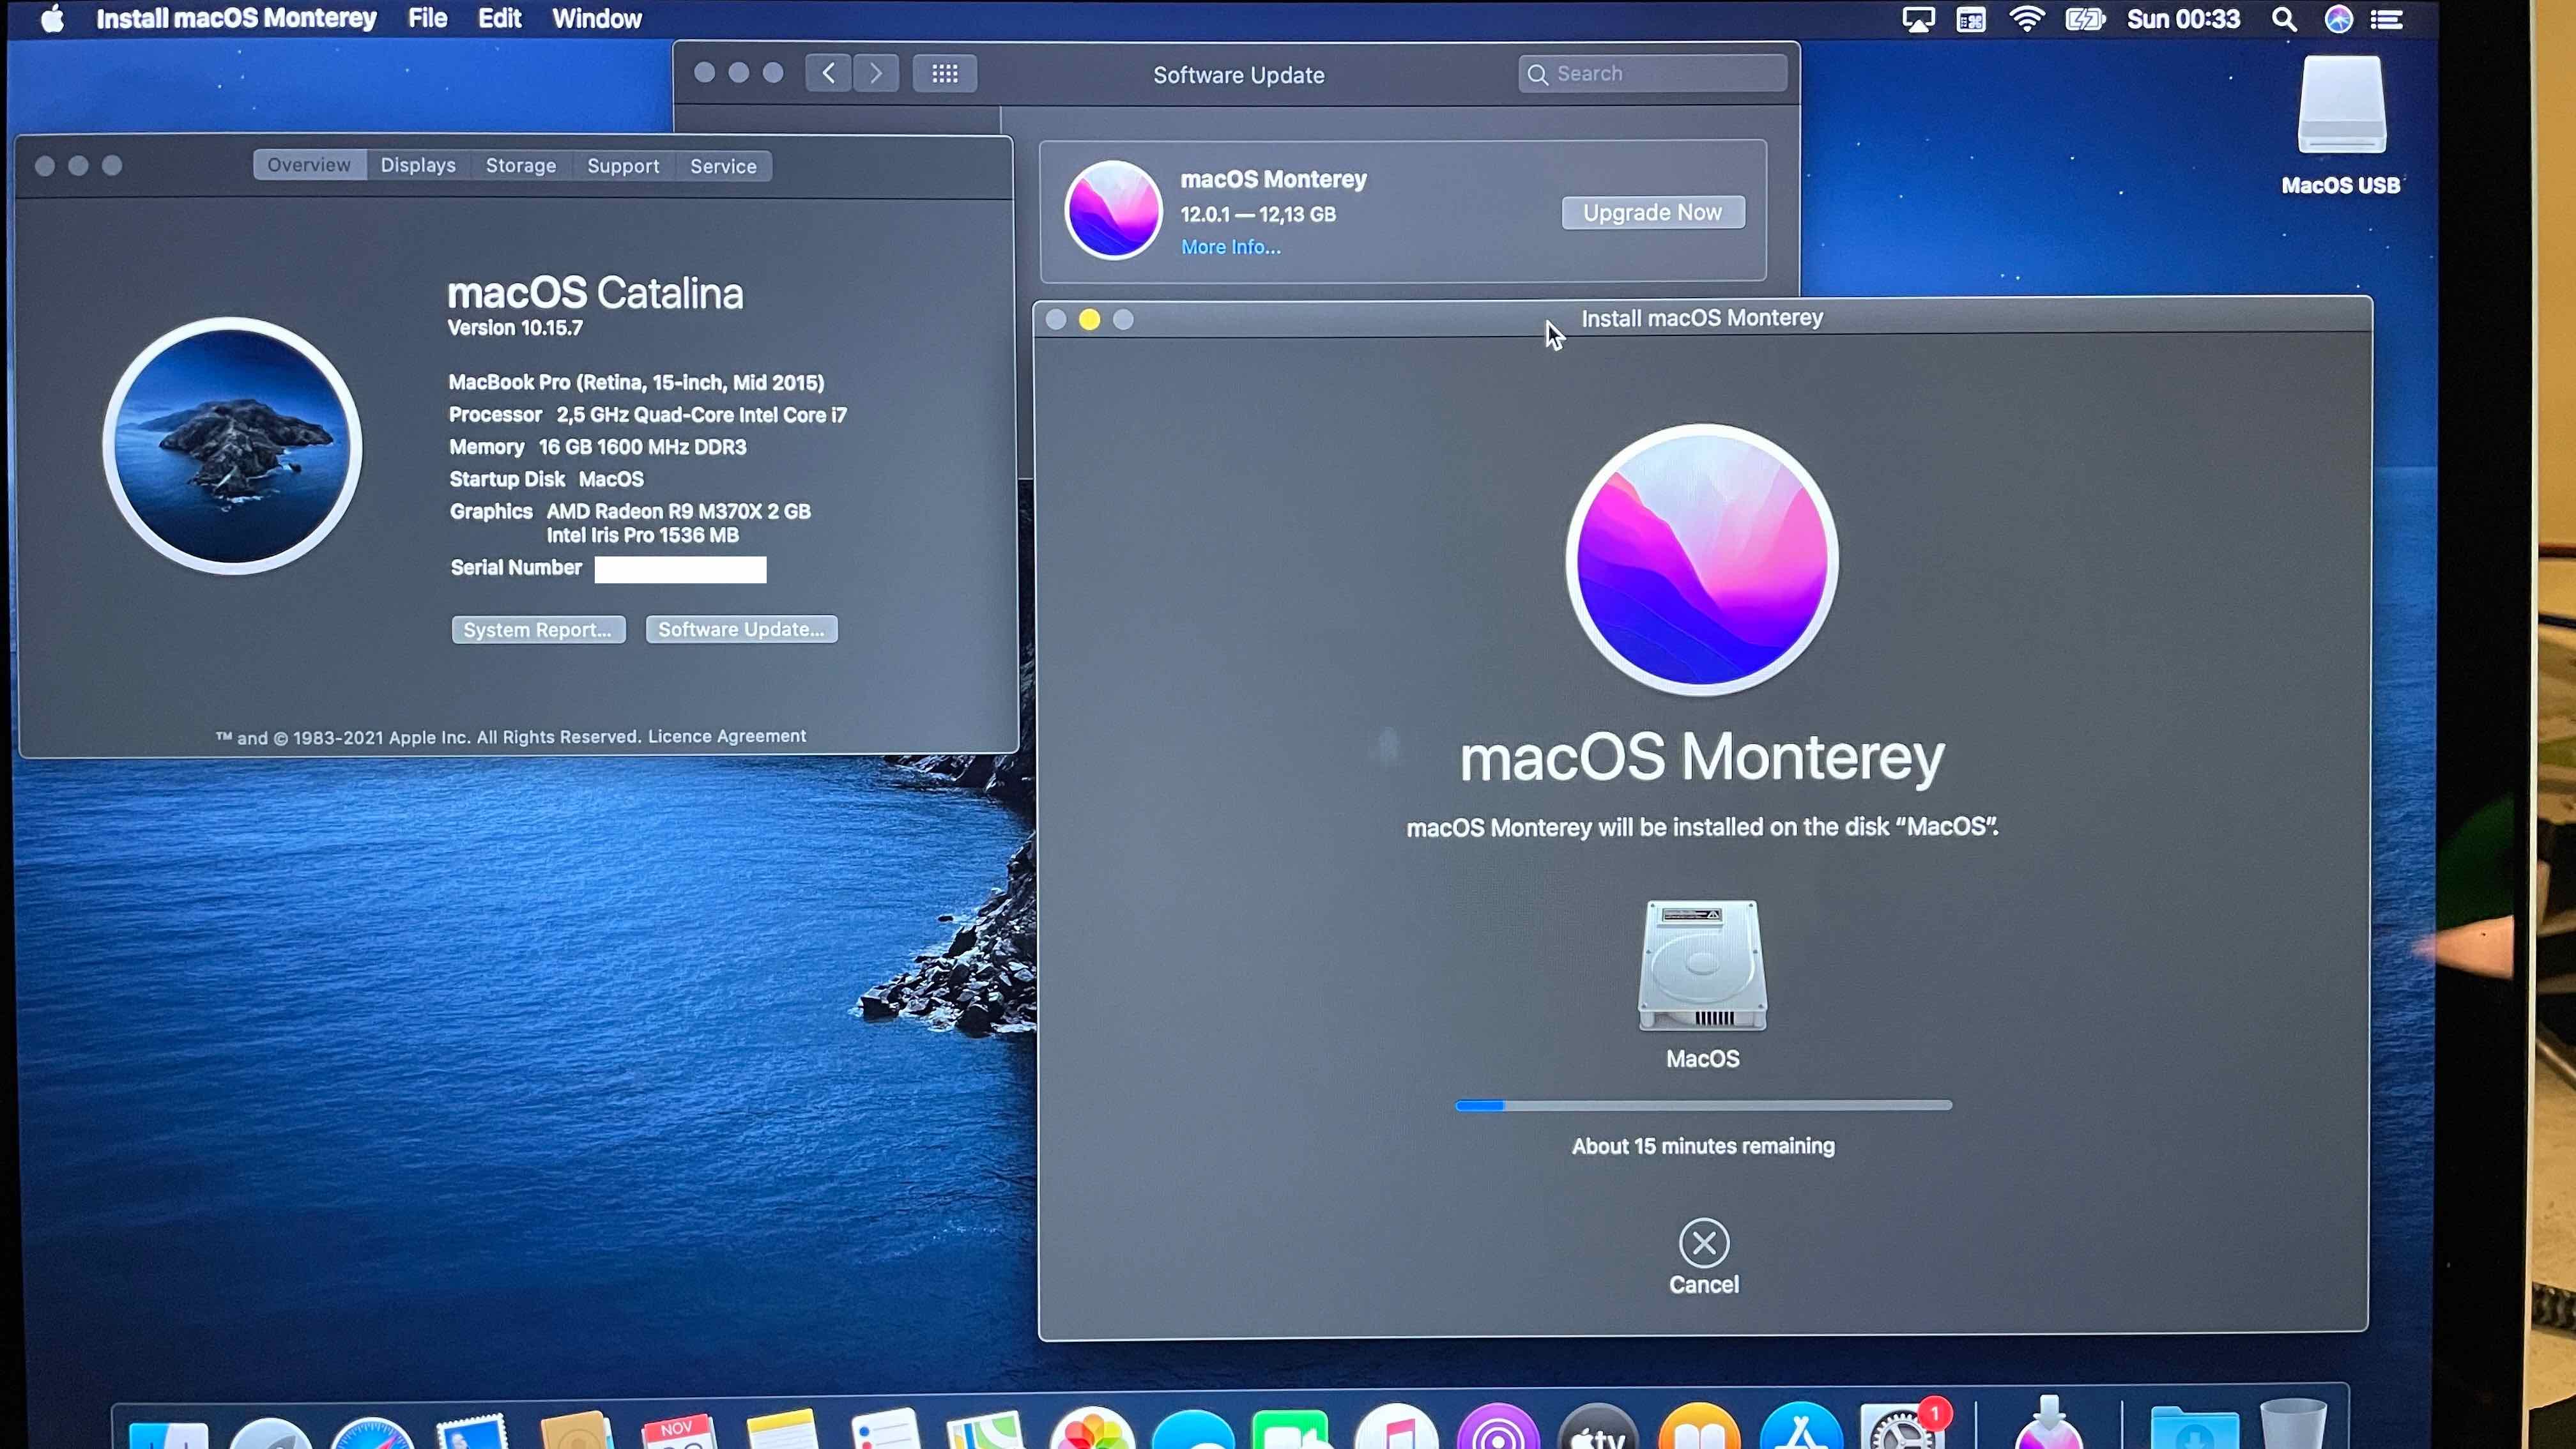2576x1449 pixels.
Task: Open the File menu
Action: (427, 19)
